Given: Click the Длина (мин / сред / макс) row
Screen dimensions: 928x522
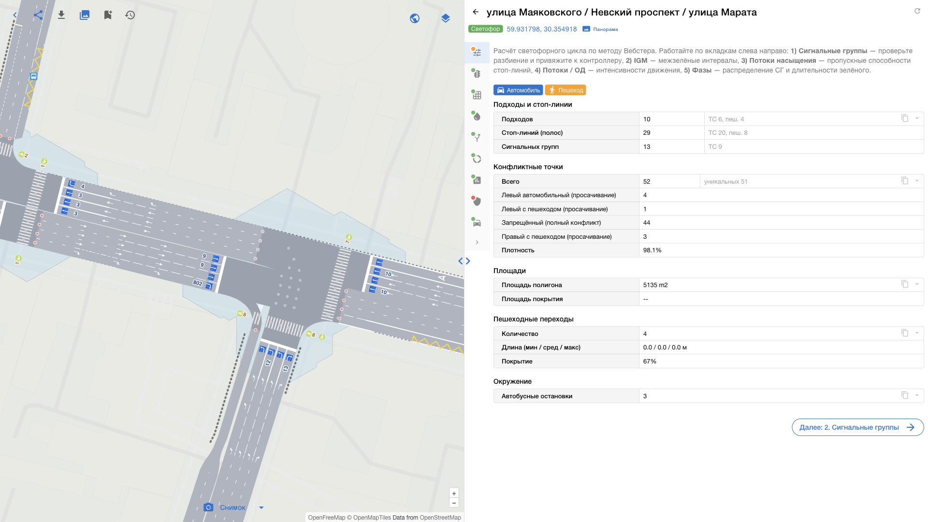Looking at the screenshot, I should [x=709, y=348].
